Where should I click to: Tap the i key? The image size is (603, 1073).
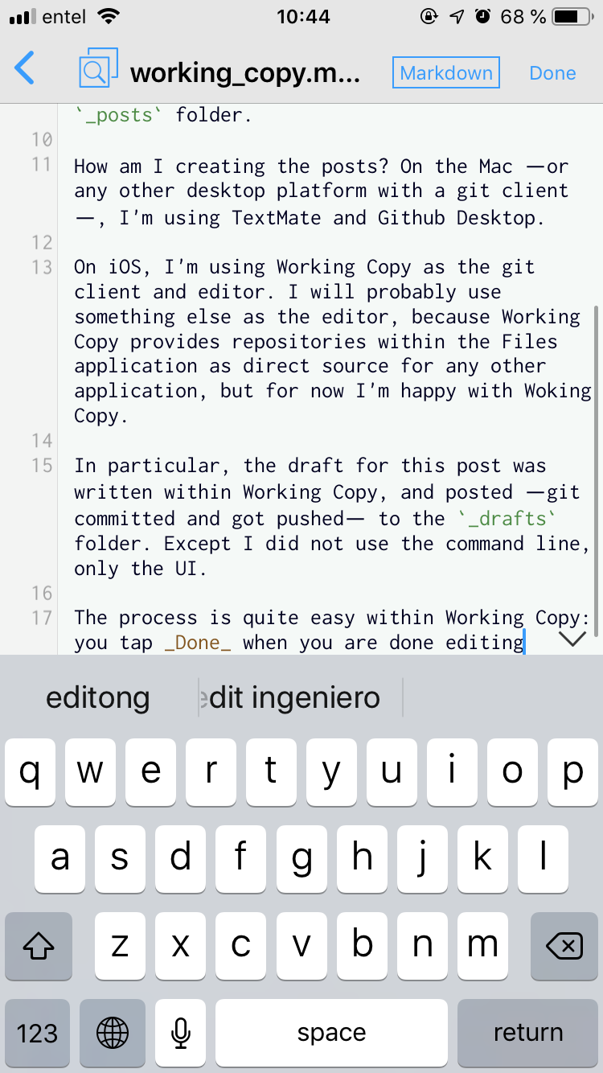[452, 773]
